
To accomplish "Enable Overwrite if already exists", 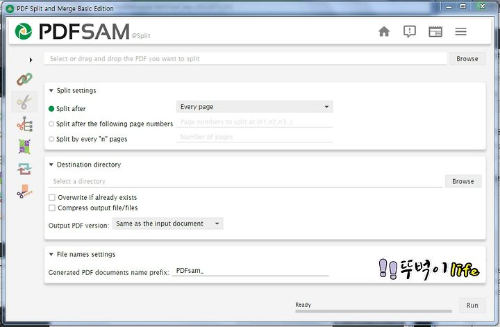I will pos(52,198).
